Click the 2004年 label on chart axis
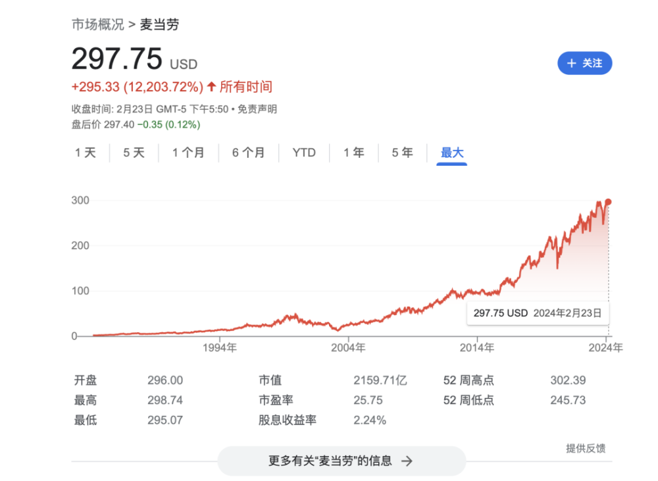Image resolution: width=658 pixels, height=481 pixels. click(x=349, y=347)
